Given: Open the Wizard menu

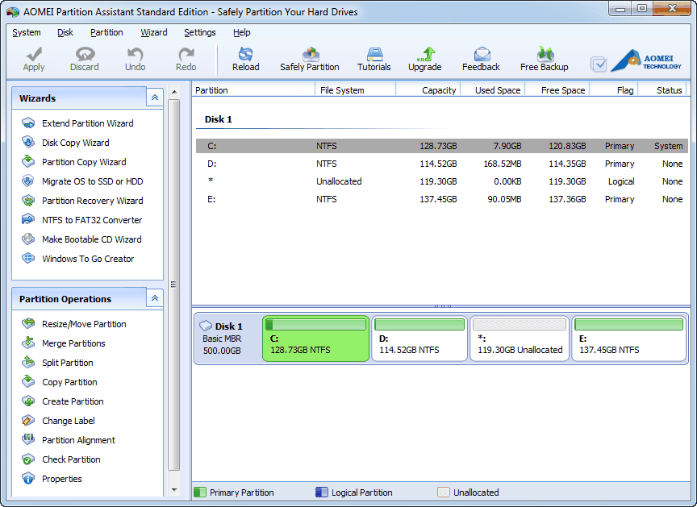Looking at the screenshot, I should click(x=154, y=32).
